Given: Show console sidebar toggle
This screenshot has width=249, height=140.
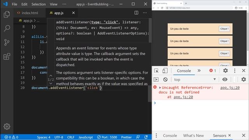Looking at the screenshot, I should (156, 79).
